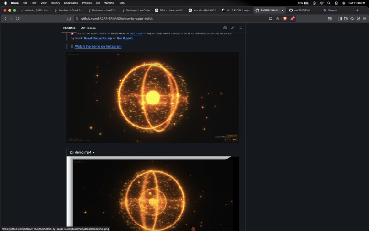Open Brave Rewards triangle icon
369x231 pixels.
point(292,18)
